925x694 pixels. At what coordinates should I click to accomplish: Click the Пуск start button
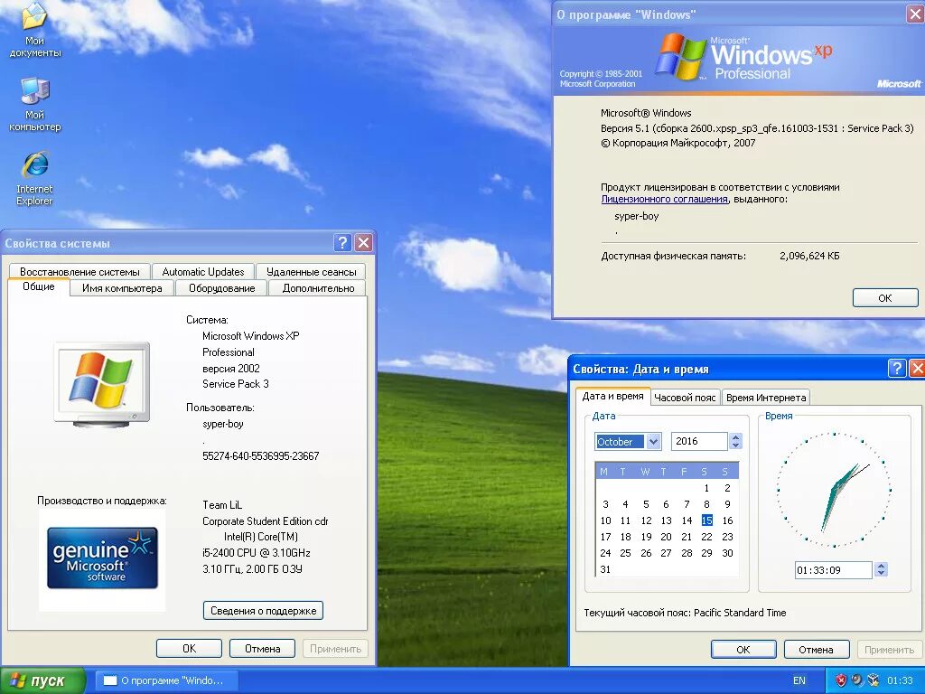pos(42,680)
